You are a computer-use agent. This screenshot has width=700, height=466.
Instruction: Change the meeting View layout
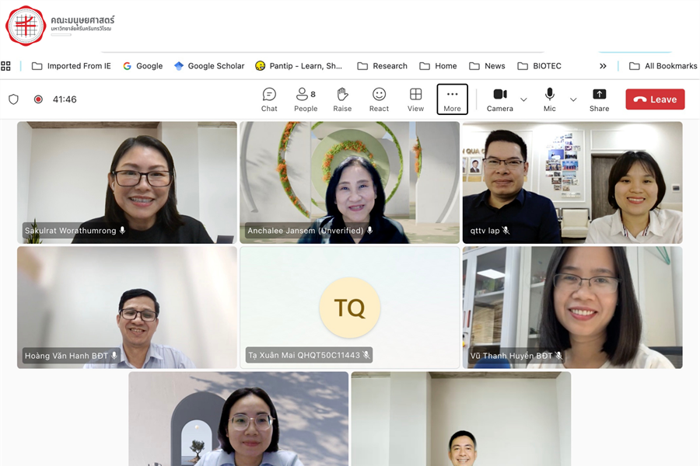pos(415,99)
